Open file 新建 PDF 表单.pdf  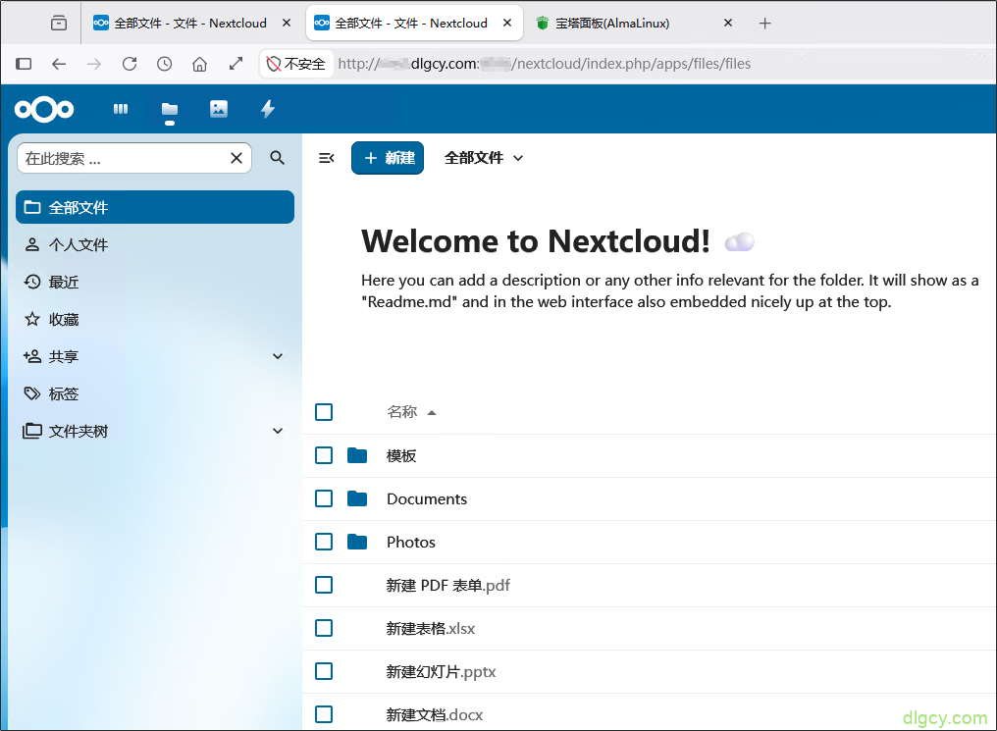tap(448, 586)
